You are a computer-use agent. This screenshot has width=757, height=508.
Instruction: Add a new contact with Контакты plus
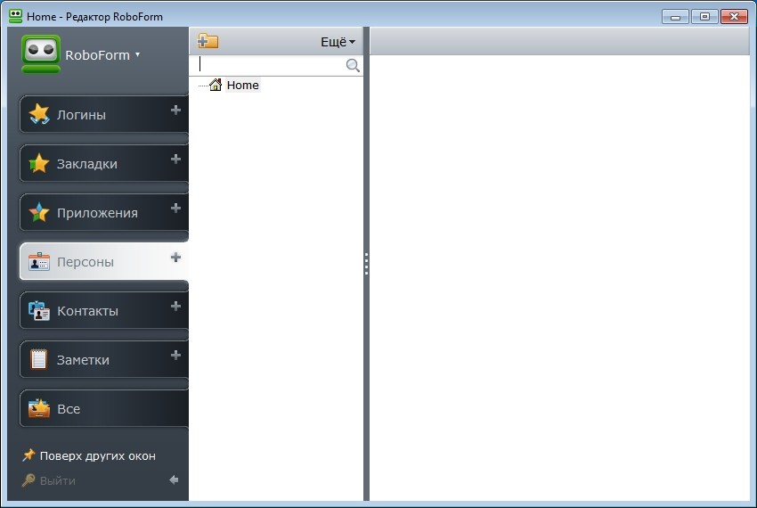coord(175,307)
